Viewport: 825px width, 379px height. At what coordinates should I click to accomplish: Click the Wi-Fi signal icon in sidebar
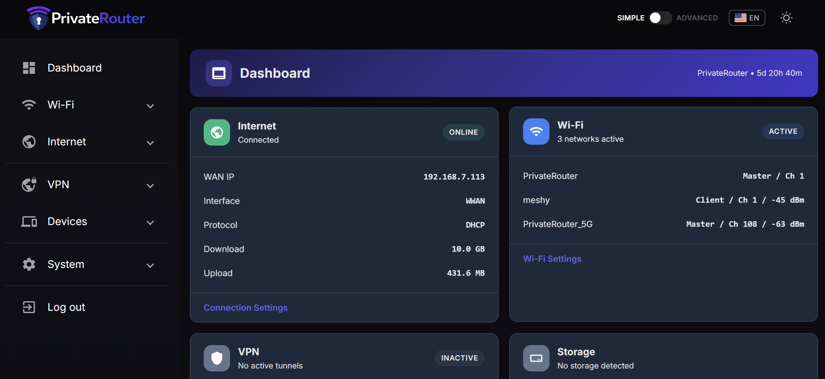[29, 105]
